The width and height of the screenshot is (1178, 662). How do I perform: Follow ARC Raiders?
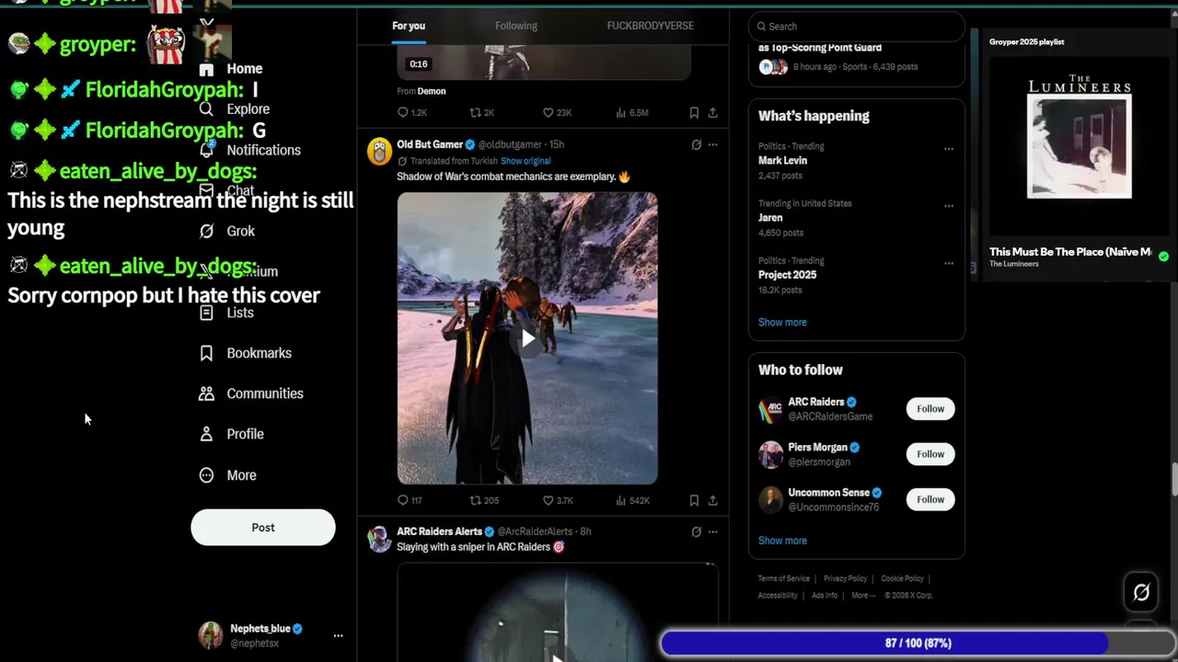pyautogui.click(x=930, y=409)
